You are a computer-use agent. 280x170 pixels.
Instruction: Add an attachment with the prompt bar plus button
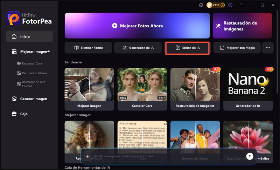[x=88, y=156]
